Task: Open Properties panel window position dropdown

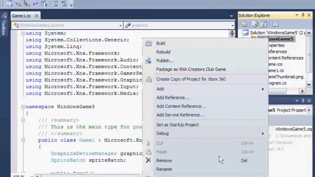Action: (297, 100)
